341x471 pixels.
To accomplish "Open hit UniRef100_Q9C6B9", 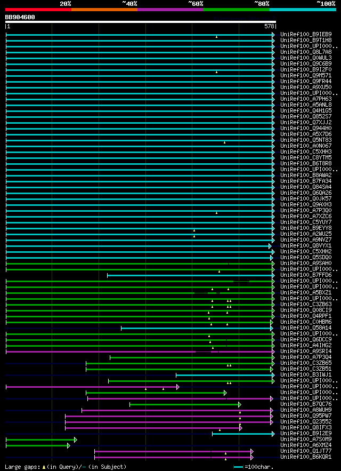I will click(306, 63).
